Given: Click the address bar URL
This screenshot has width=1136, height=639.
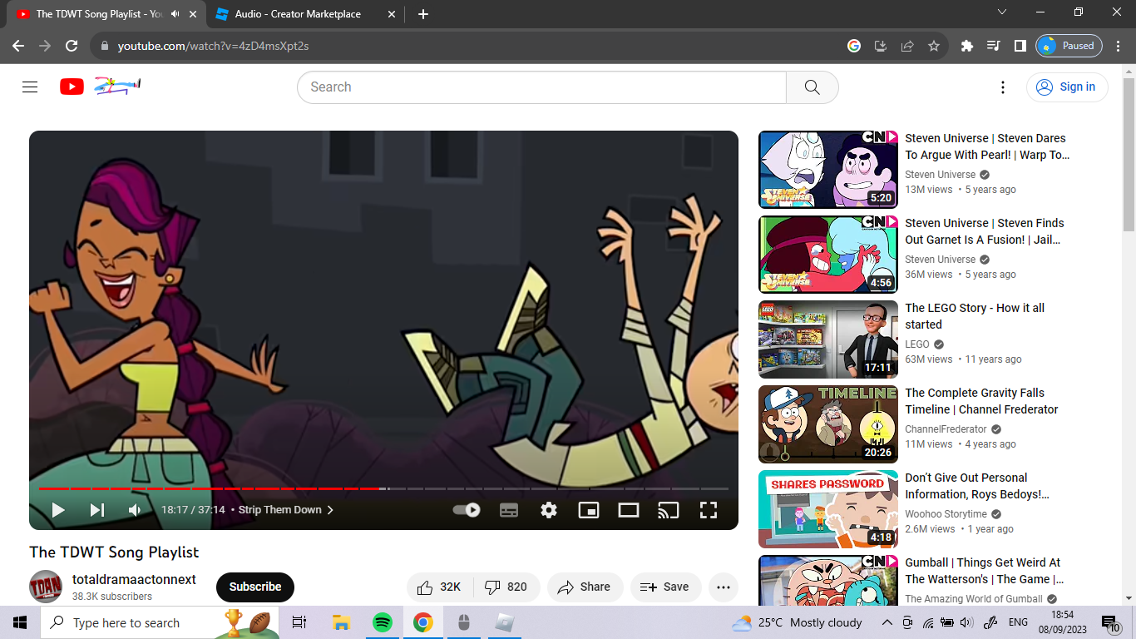Looking at the screenshot, I should point(213,46).
